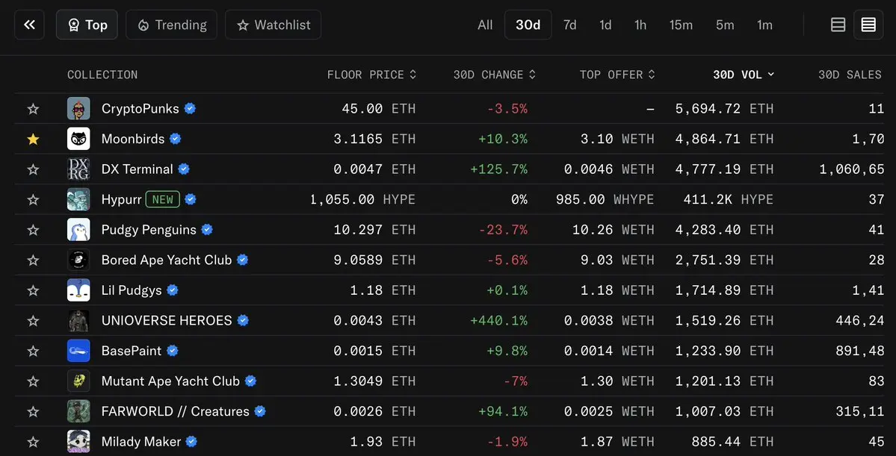The height and width of the screenshot is (456, 896).
Task: Click the NEW badge on Hypurr
Action: coord(163,199)
